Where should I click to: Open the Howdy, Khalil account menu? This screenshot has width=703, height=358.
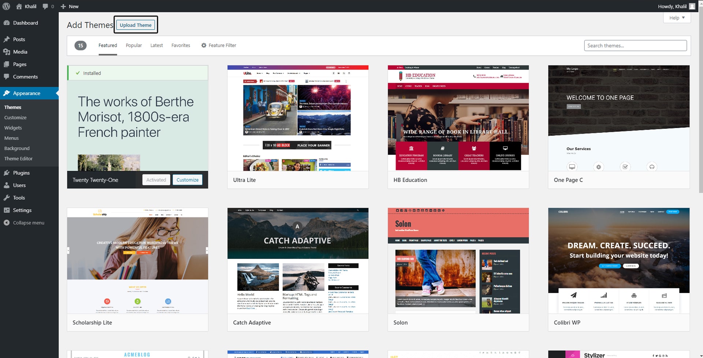(x=676, y=6)
